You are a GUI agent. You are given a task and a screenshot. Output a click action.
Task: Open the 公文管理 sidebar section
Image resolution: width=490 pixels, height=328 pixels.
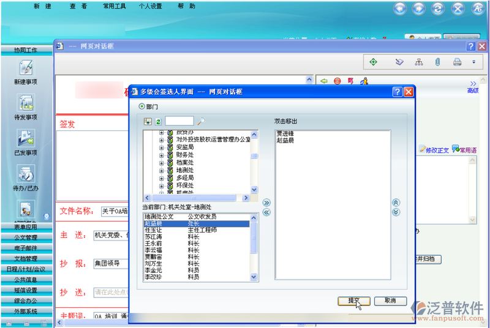[x=26, y=237]
